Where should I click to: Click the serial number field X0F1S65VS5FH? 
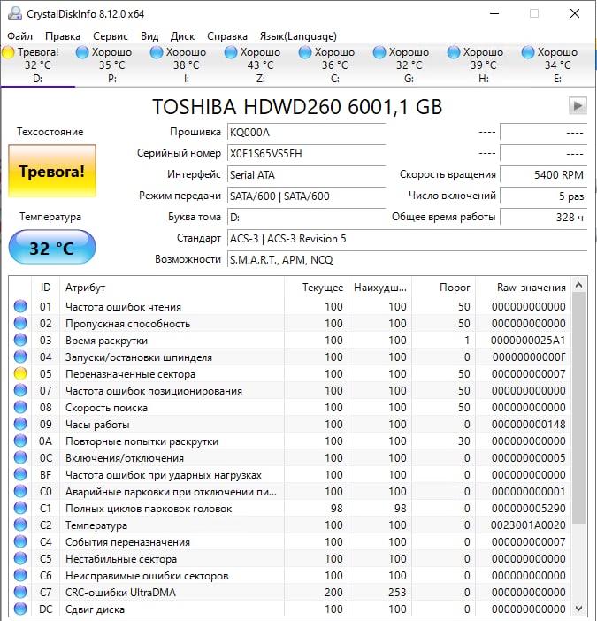pos(306,153)
